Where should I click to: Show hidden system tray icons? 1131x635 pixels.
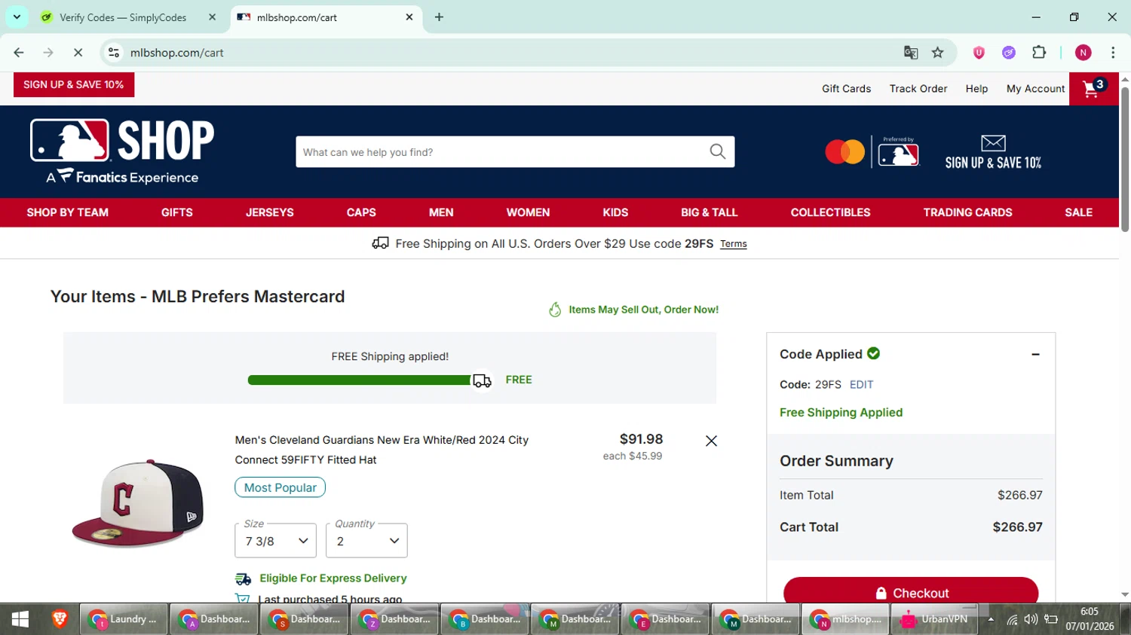click(991, 619)
